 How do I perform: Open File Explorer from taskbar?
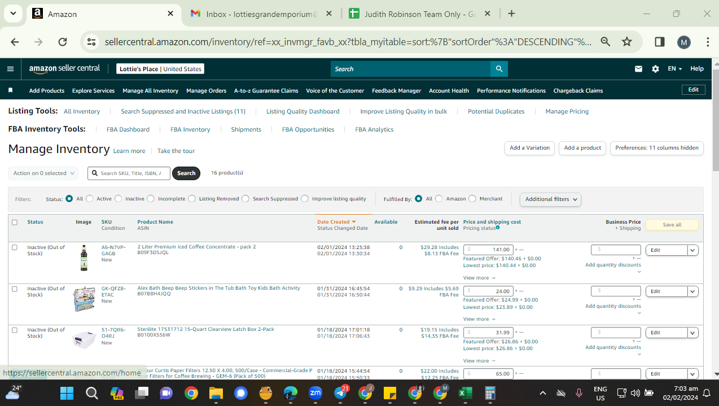(x=216, y=392)
